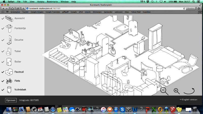Open the Trash in the Dock

coord(195,109)
